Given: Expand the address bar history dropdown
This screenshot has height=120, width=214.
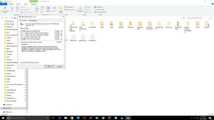Looking at the screenshot, I should 181,18.
